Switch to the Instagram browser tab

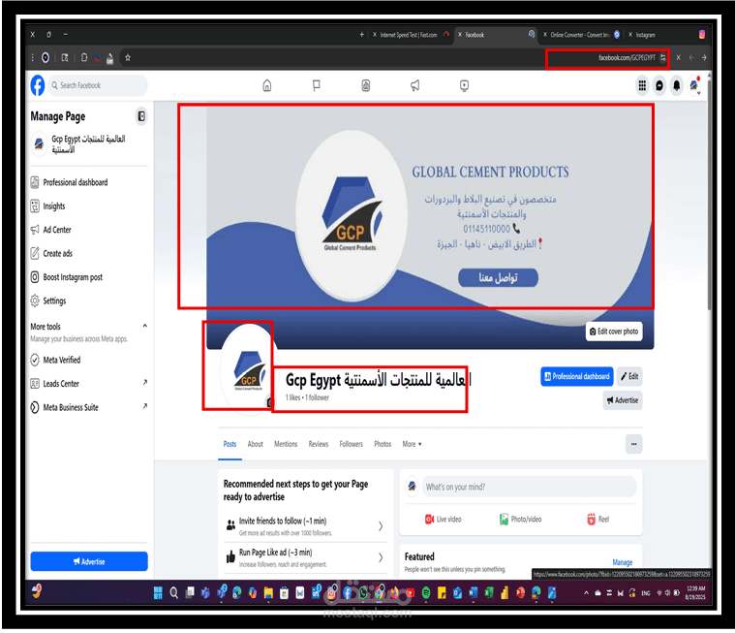[645, 35]
